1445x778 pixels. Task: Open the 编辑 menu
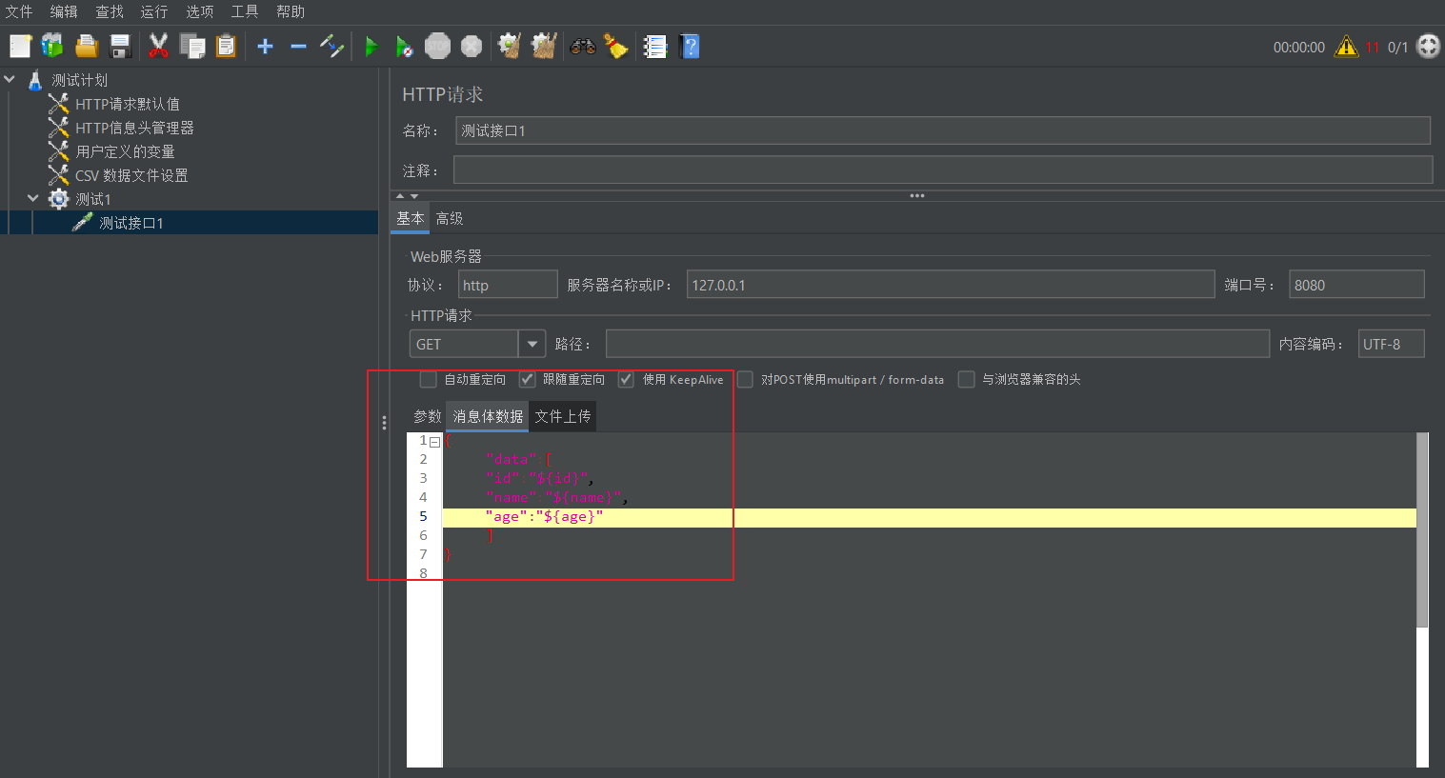(x=64, y=11)
